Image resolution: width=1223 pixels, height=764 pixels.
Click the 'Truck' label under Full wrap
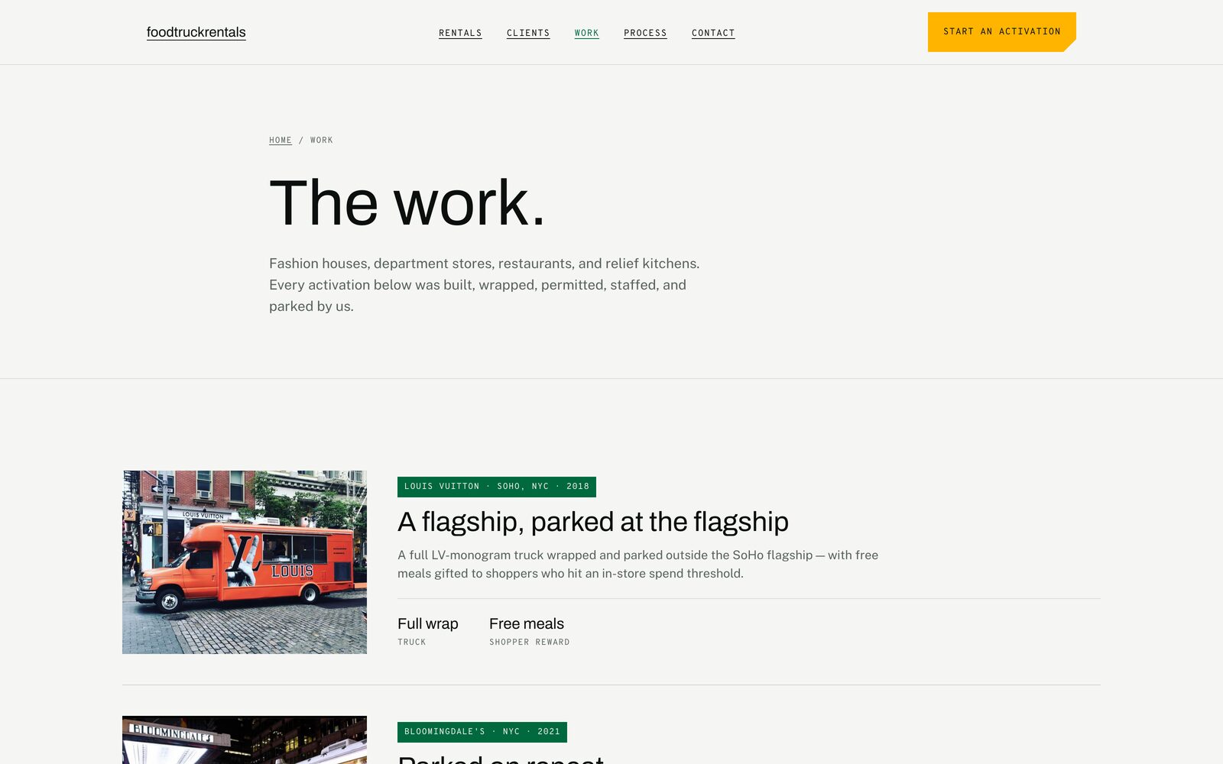tap(412, 643)
